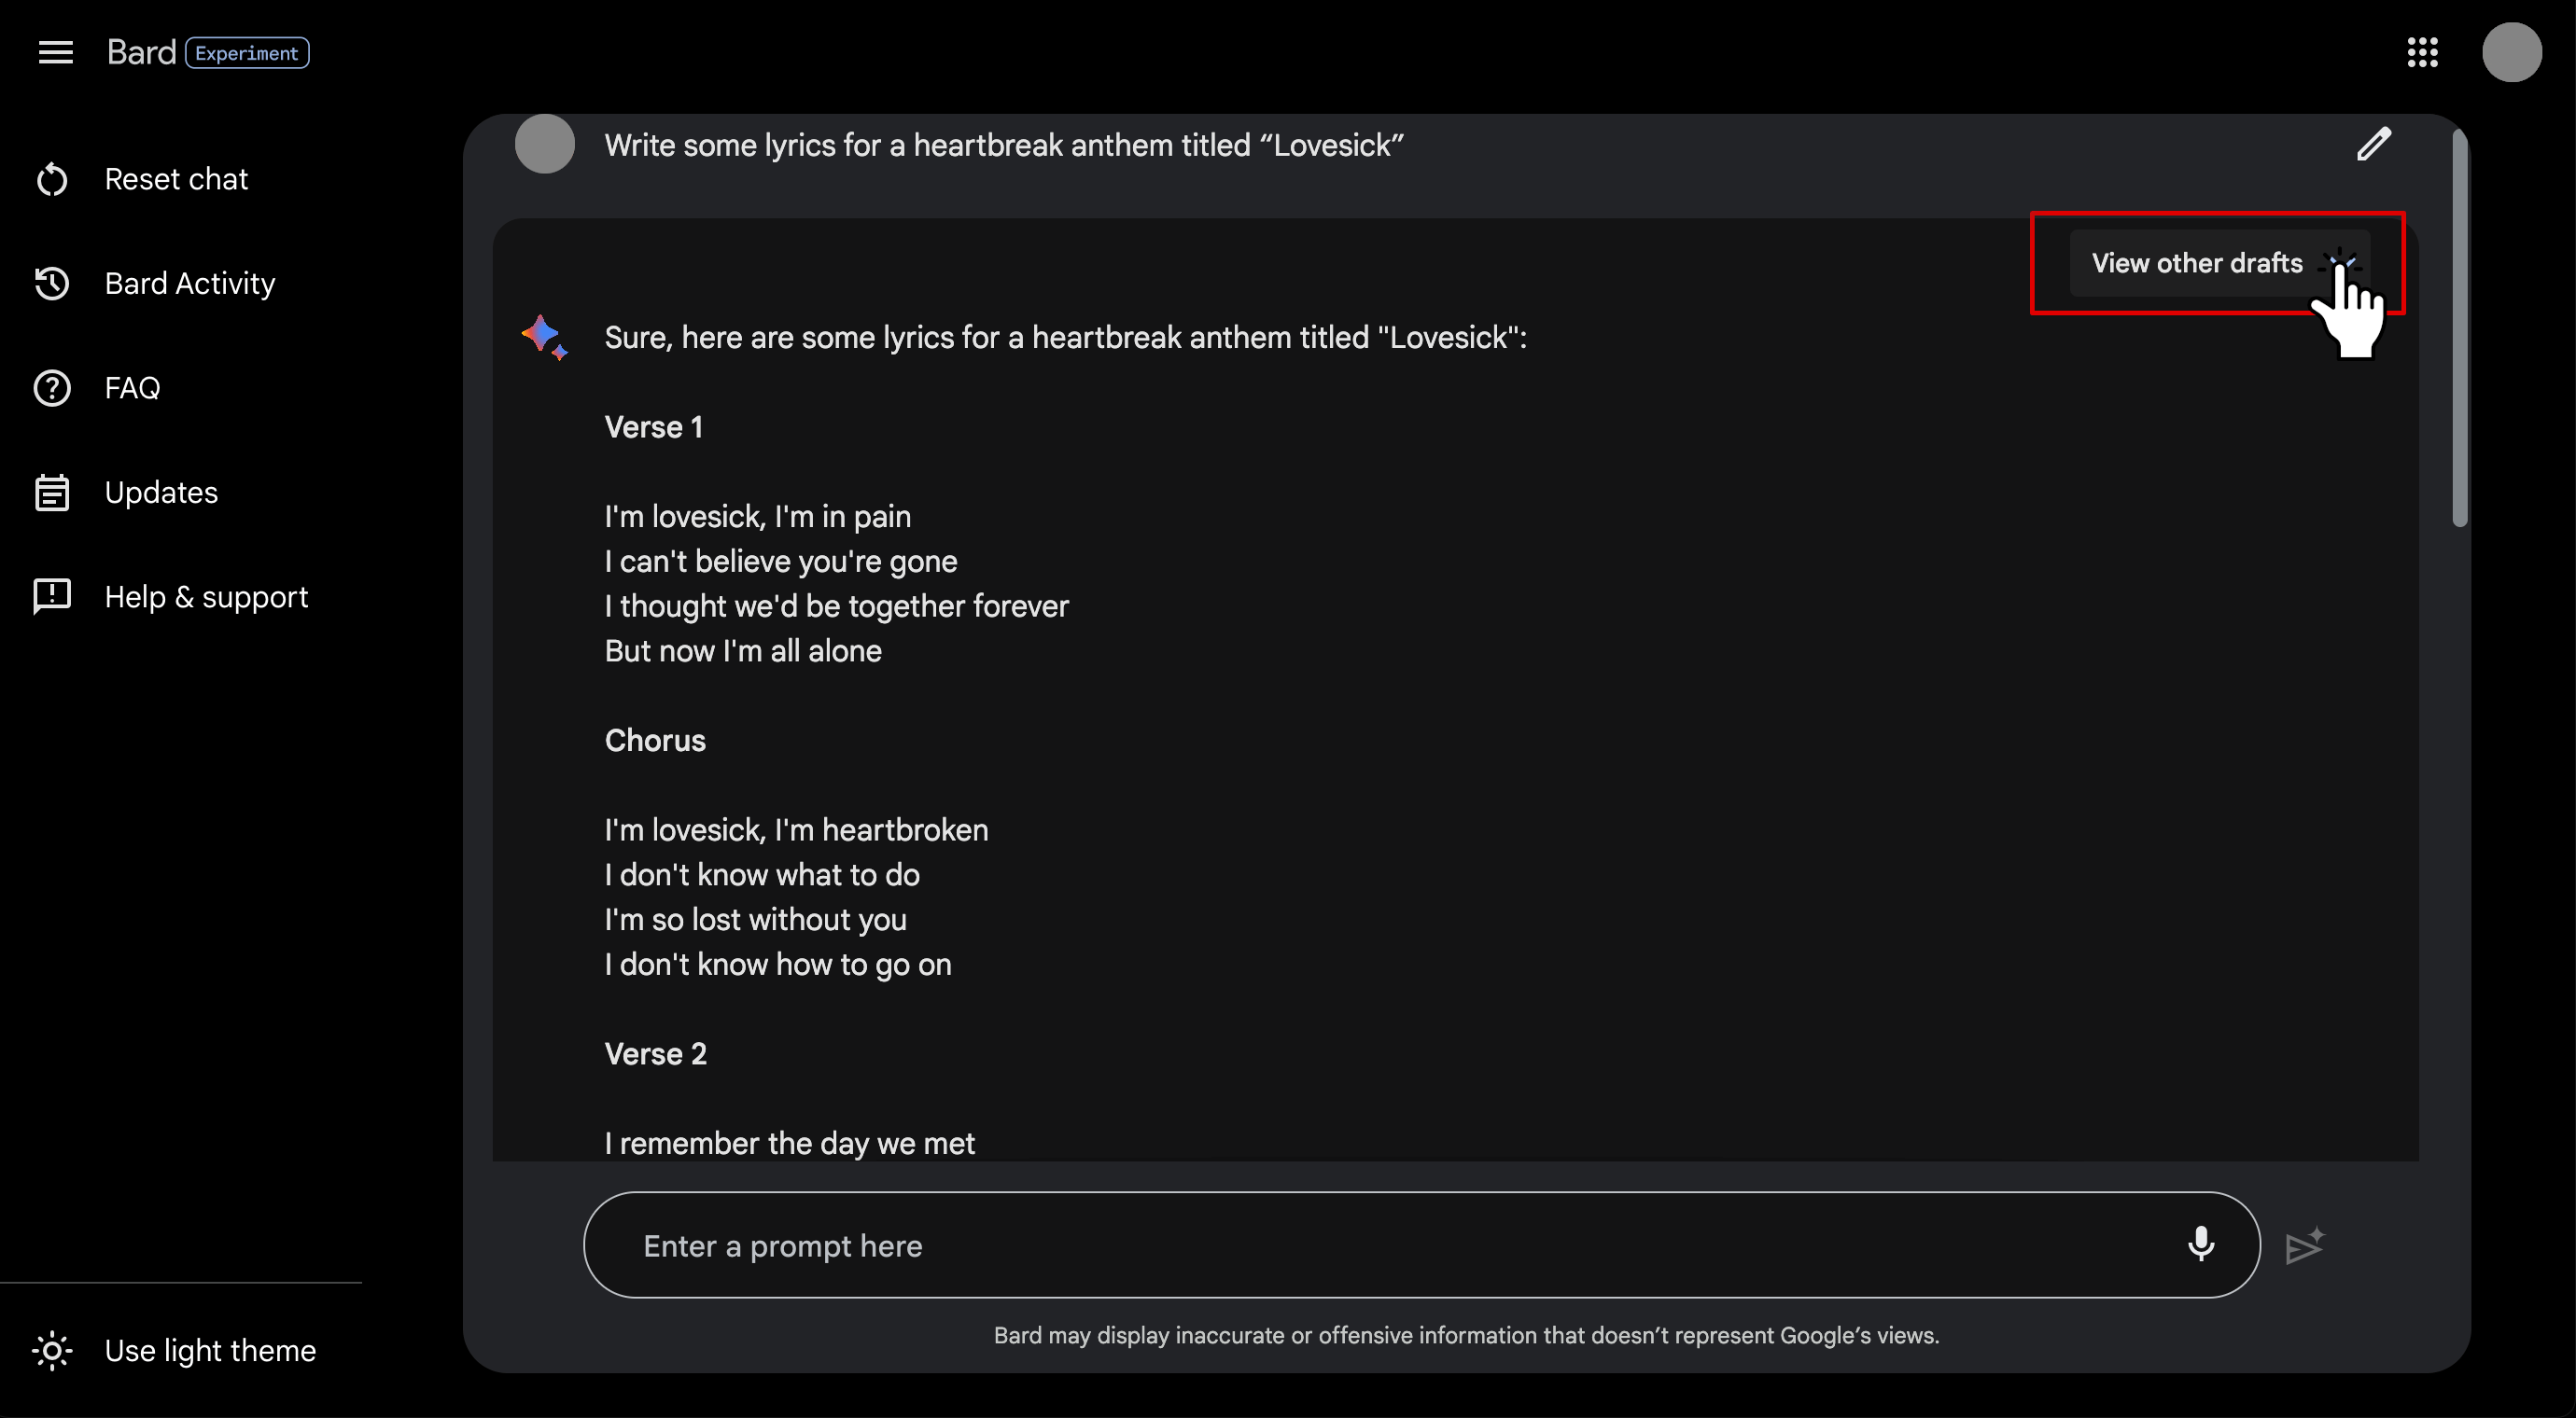Click the Help & support feedback icon

point(52,596)
